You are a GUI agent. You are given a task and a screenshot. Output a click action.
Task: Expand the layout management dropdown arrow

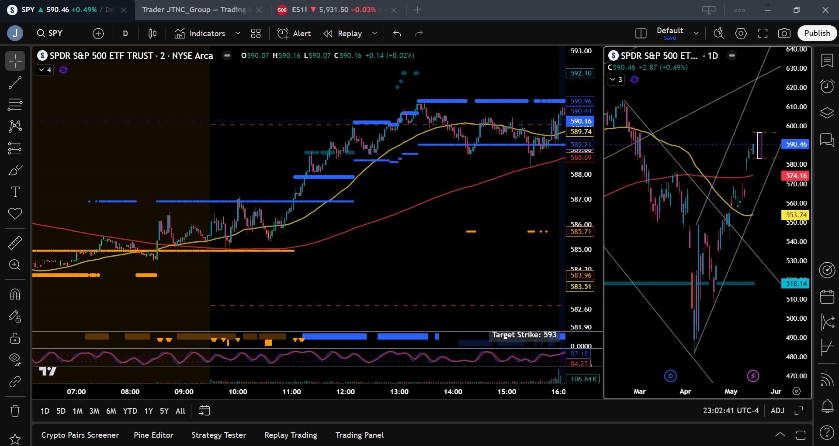pyautogui.click(x=696, y=33)
